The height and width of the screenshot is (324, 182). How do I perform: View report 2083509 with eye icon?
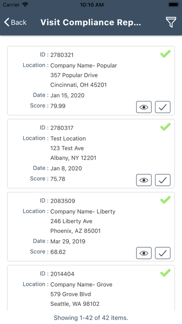point(143,253)
